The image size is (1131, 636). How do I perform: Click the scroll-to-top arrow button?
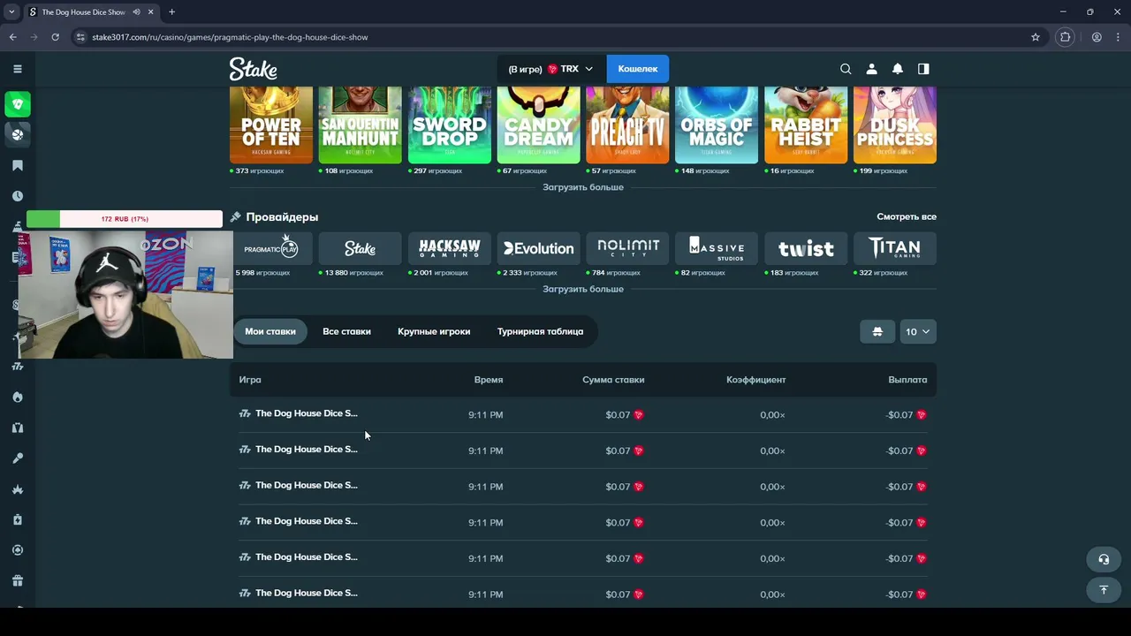1104,590
